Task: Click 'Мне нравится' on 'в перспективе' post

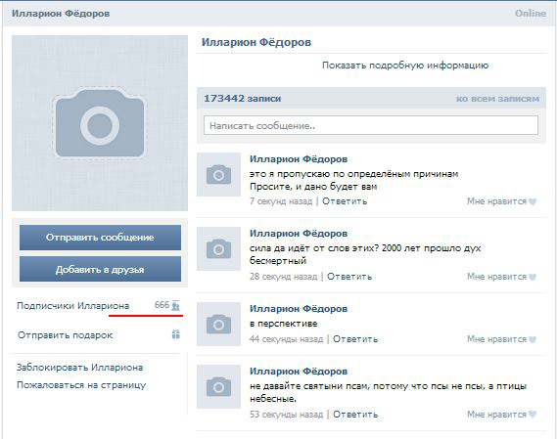Action: 496,339
